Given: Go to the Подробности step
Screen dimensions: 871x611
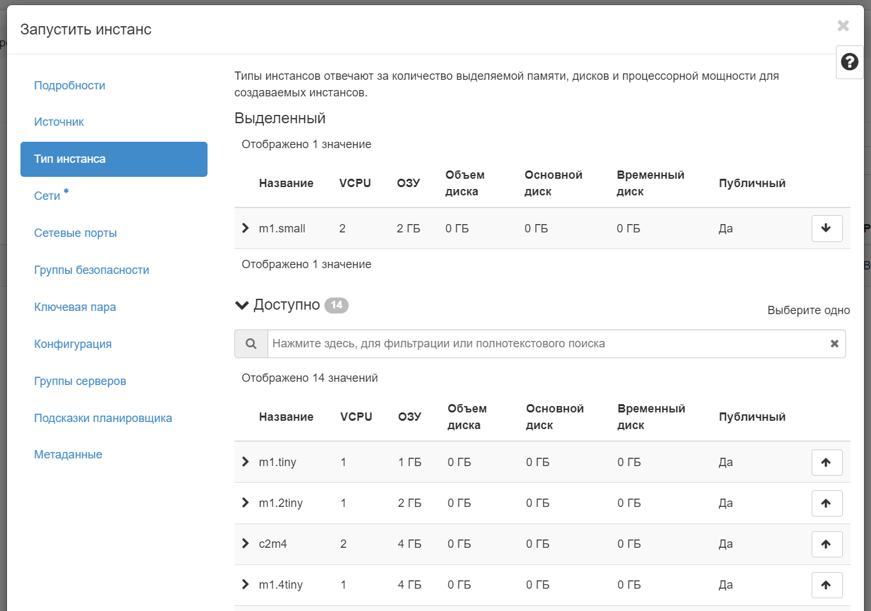Looking at the screenshot, I should 69,85.
